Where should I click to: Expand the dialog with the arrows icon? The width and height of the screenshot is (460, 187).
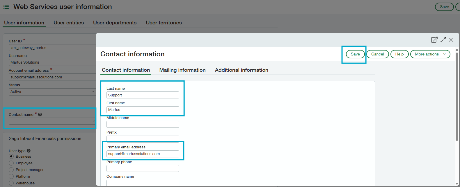click(x=443, y=40)
